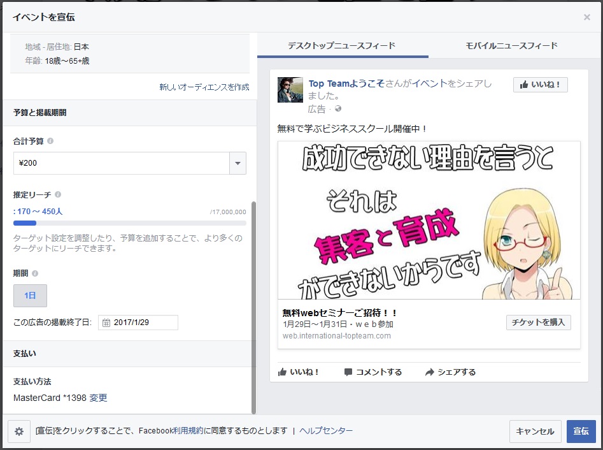This screenshot has width=603, height=450.
Task: Click the 推定リーチ progress bar
Action: [129, 223]
